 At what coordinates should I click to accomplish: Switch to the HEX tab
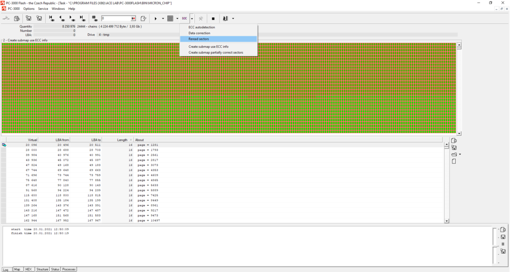(x=29, y=269)
